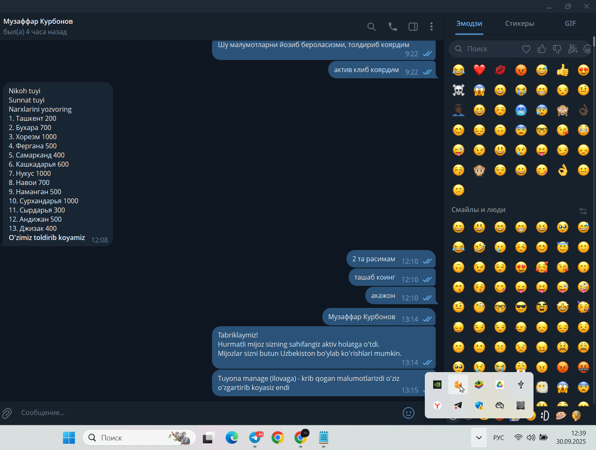This screenshot has height=450, width=596.
Task: Switch to the Эмодзи tab
Action: [469, 24]
